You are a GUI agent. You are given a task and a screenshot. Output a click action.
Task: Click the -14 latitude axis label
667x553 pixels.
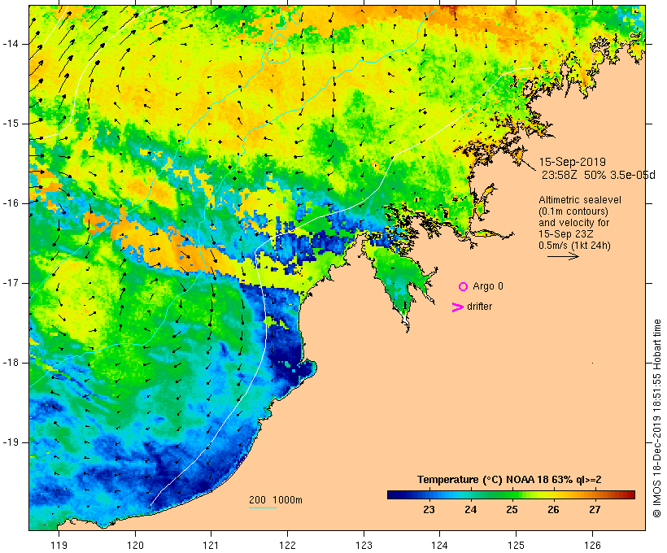[10, 44]
